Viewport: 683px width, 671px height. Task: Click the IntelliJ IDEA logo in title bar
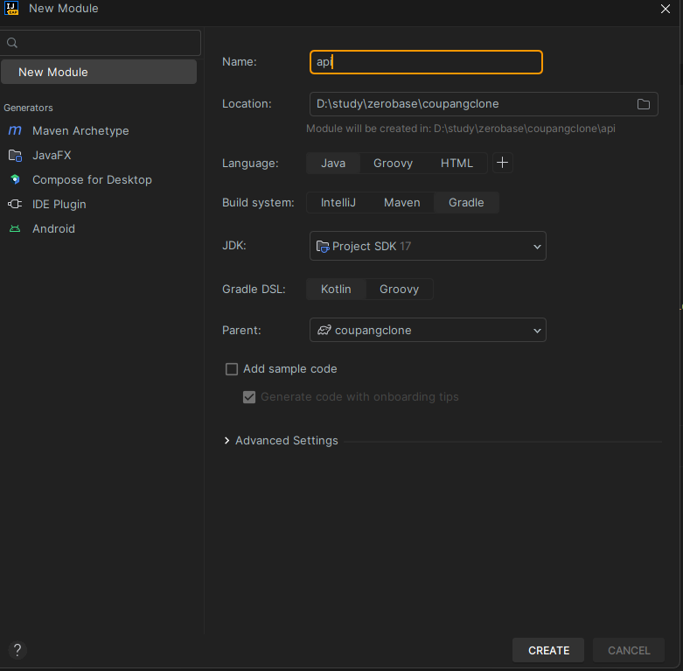tap(11, 8)
